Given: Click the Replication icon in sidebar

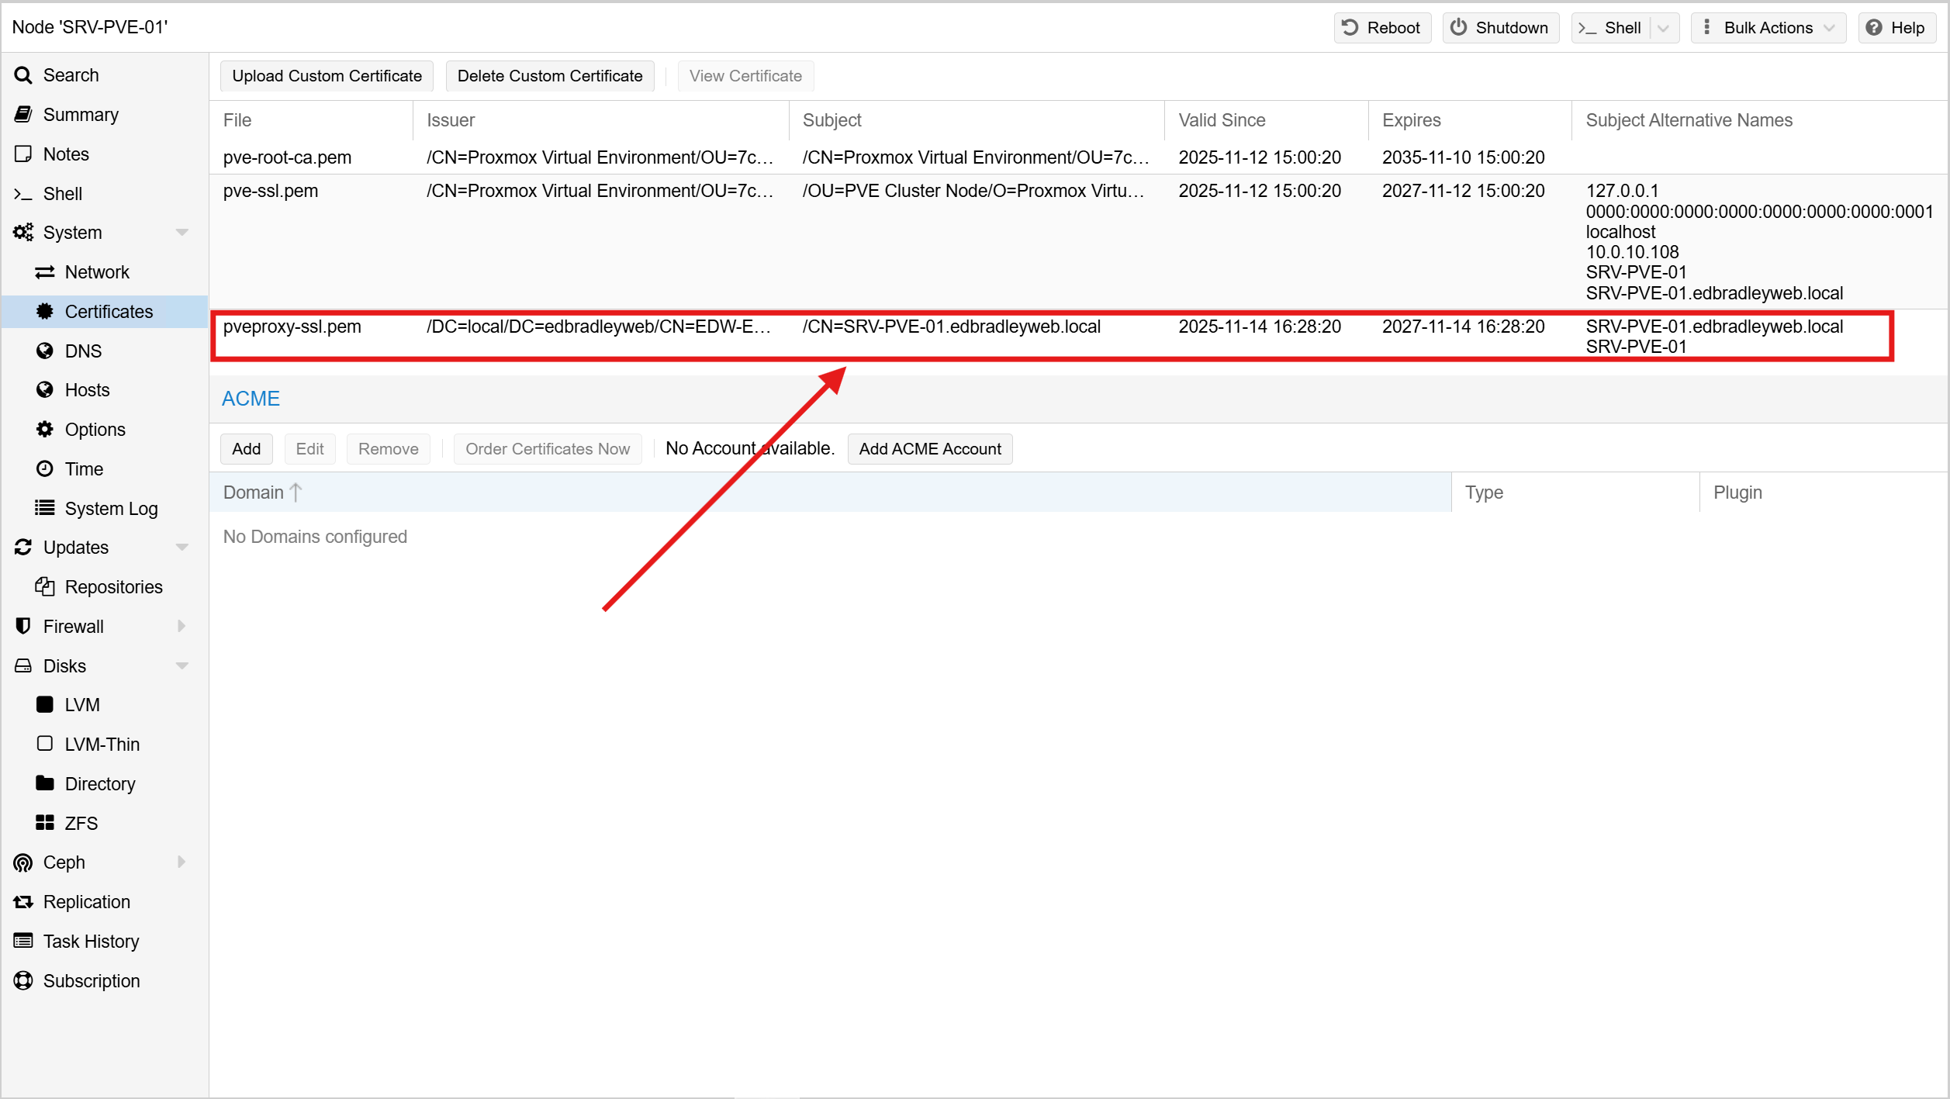Looking at the screenshot, I should pyautogui.click(x=23, y=902).
